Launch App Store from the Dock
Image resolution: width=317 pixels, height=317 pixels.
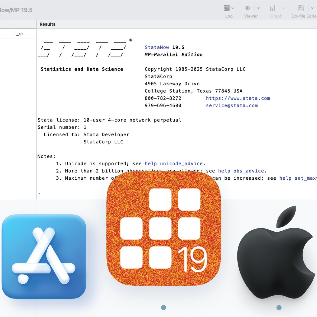44,257
